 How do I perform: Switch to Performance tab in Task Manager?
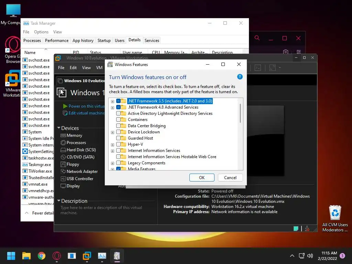coord(57,41)
